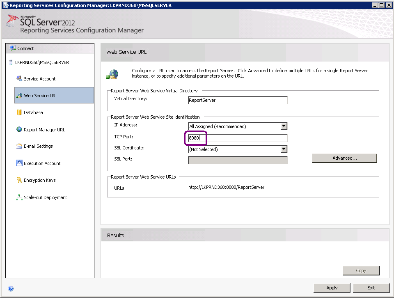Click the http://LKPRND360:8080/ReportServer URL text

tap(226, 187)
